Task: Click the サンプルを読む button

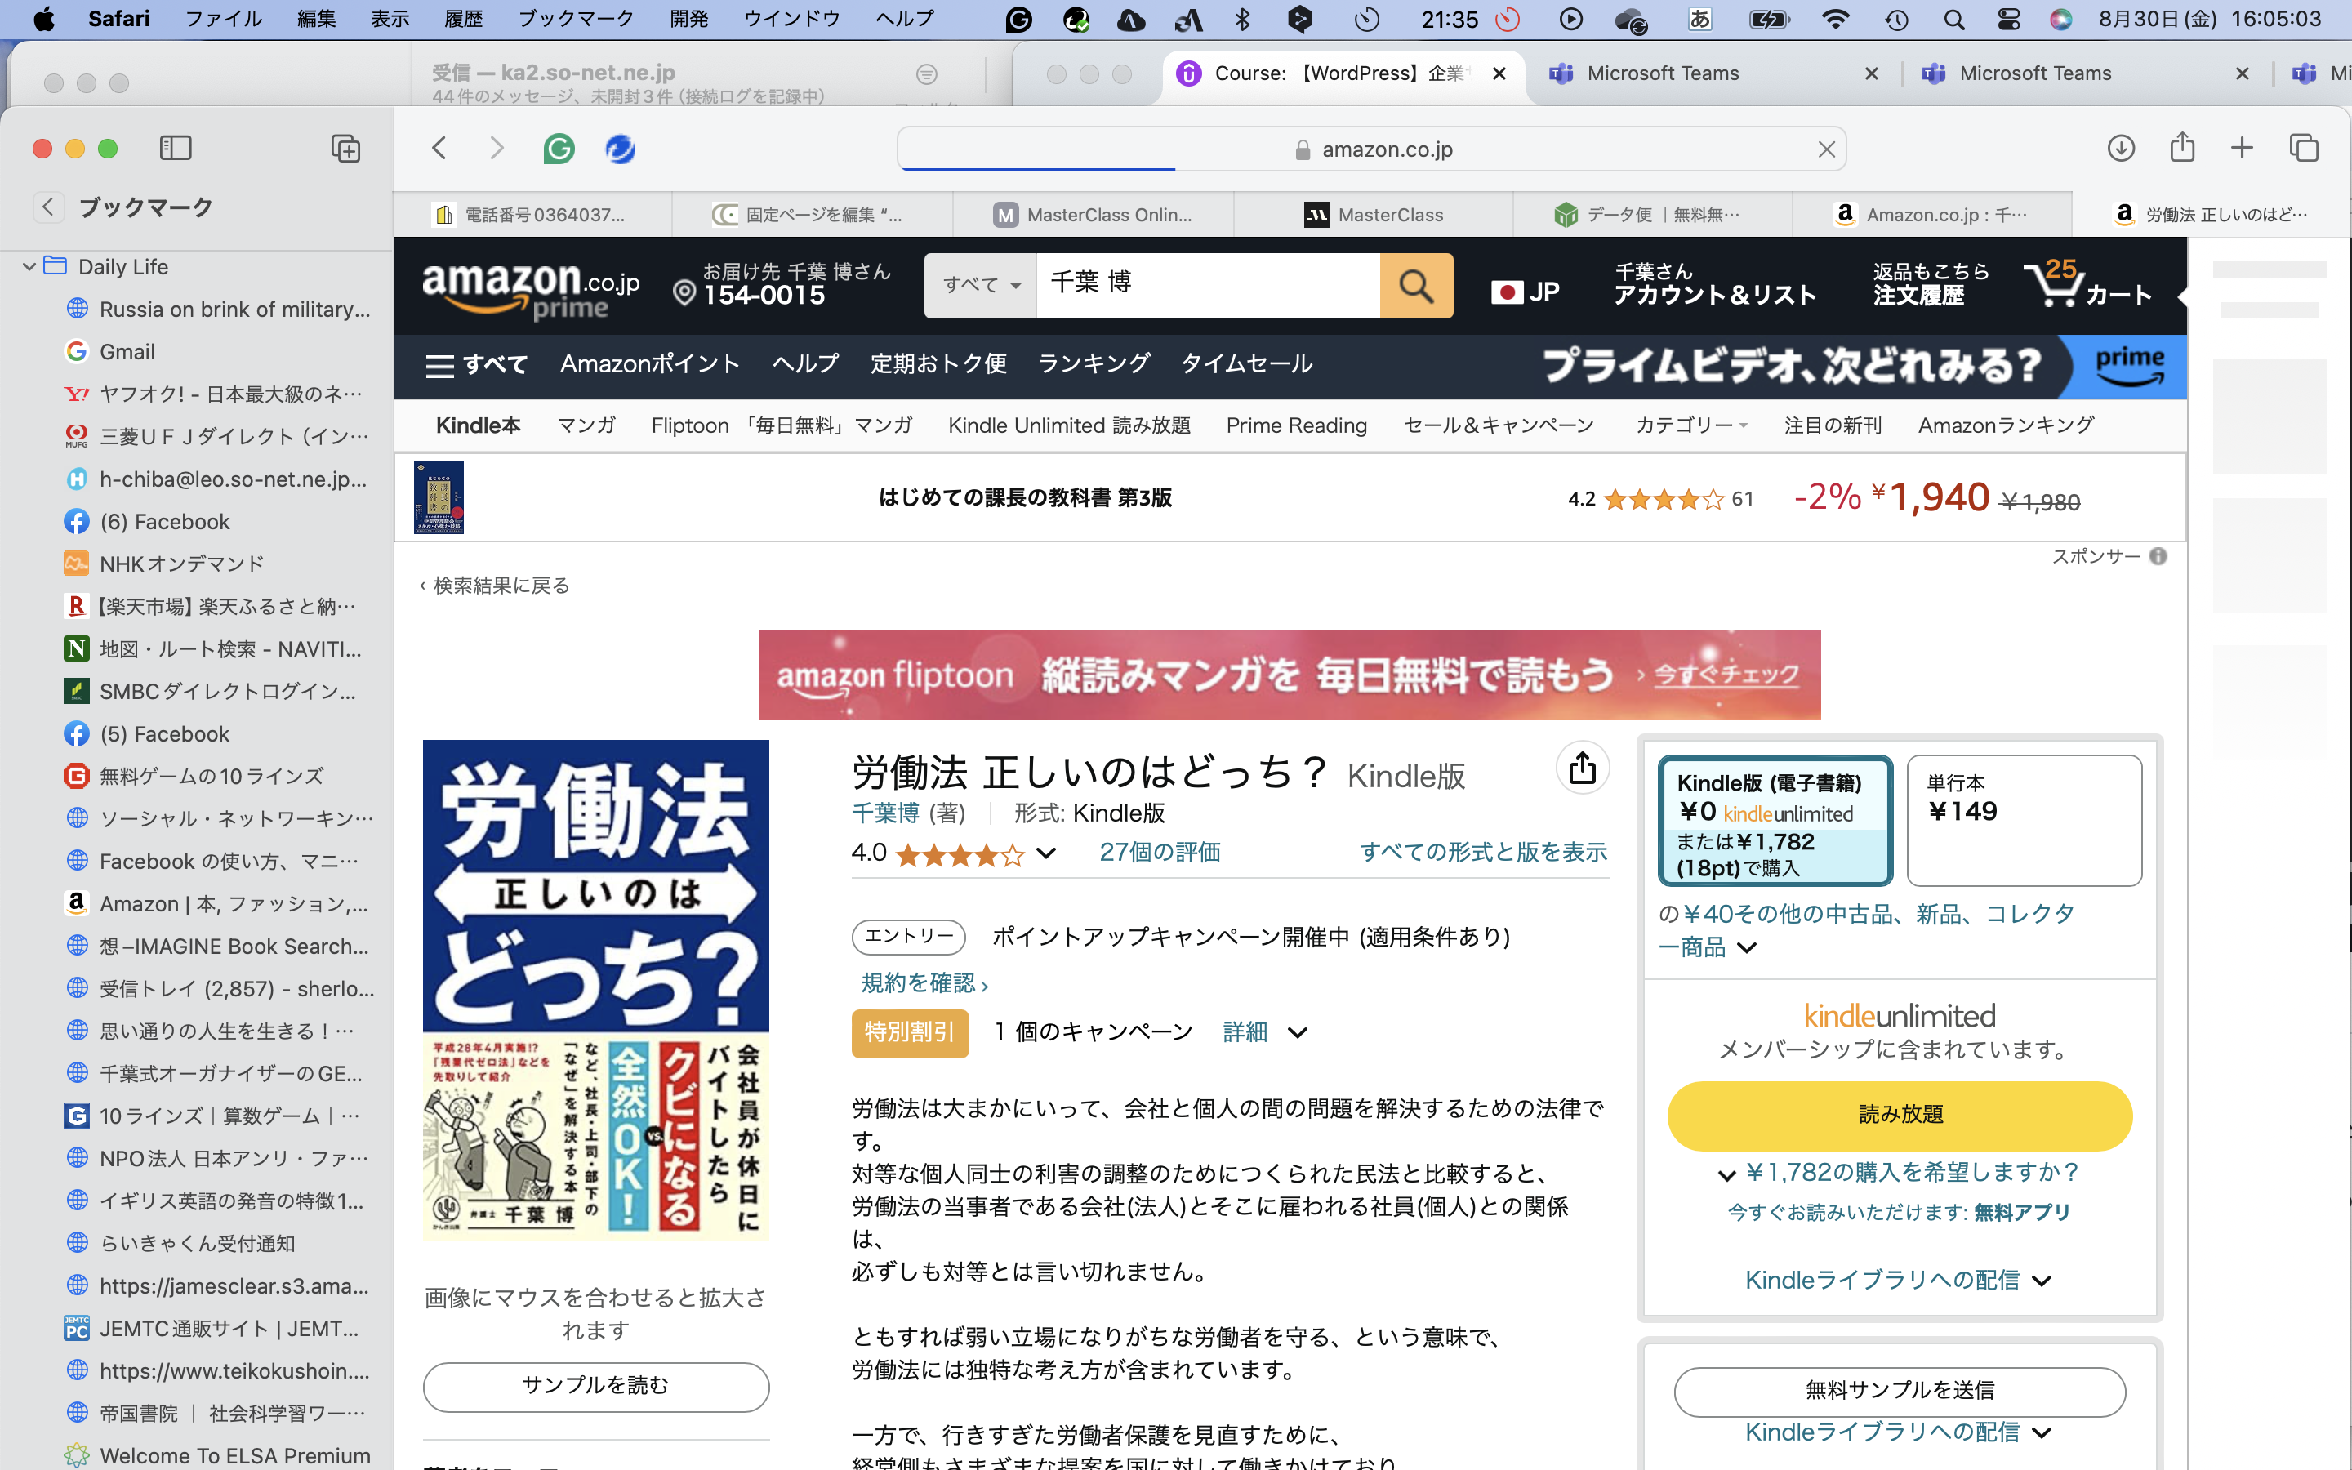Action: pos(596,1385)
